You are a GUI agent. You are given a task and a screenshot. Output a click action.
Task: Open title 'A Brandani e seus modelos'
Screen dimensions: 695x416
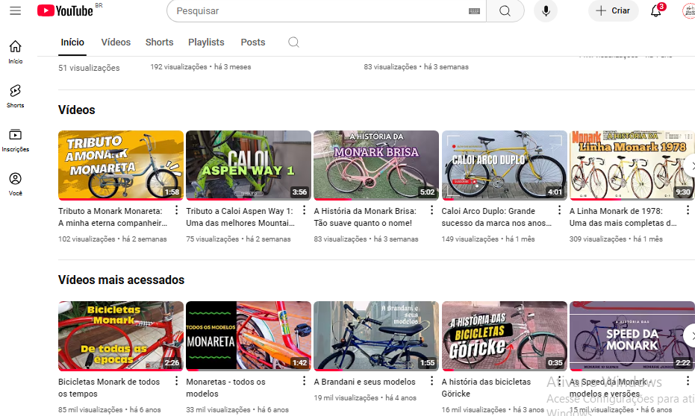[365, 382]
